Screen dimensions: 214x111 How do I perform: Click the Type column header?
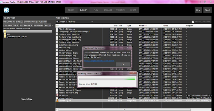(129, 26)
